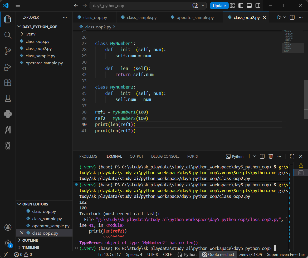This screenshot has height=258, width=308.
Task: Switch to the class_sample.py editor tab
Action: 141,17
